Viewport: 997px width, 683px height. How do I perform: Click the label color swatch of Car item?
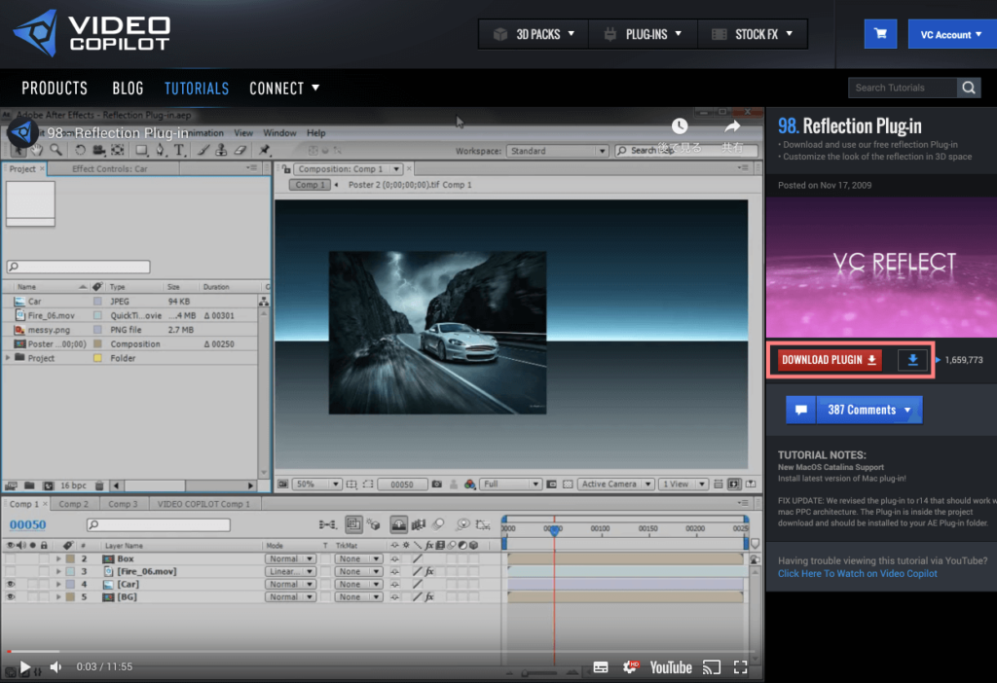98,302
